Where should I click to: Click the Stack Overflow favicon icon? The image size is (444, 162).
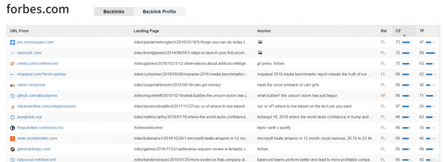coord(13,106)
